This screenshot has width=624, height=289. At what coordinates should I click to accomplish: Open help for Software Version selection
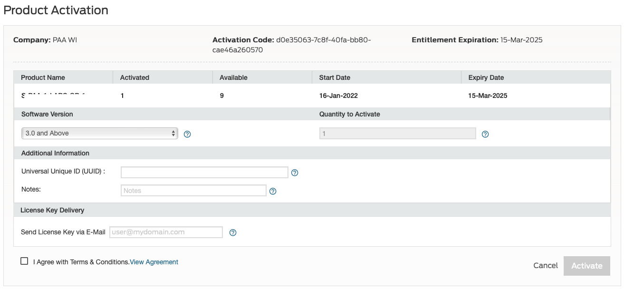(x=187, y=134)
